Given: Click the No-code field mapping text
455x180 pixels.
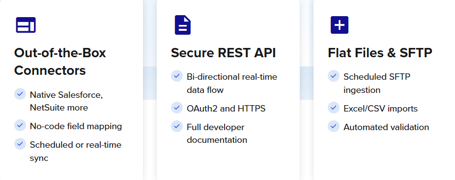Looking at the screenshot, I should tap(76, 126).
